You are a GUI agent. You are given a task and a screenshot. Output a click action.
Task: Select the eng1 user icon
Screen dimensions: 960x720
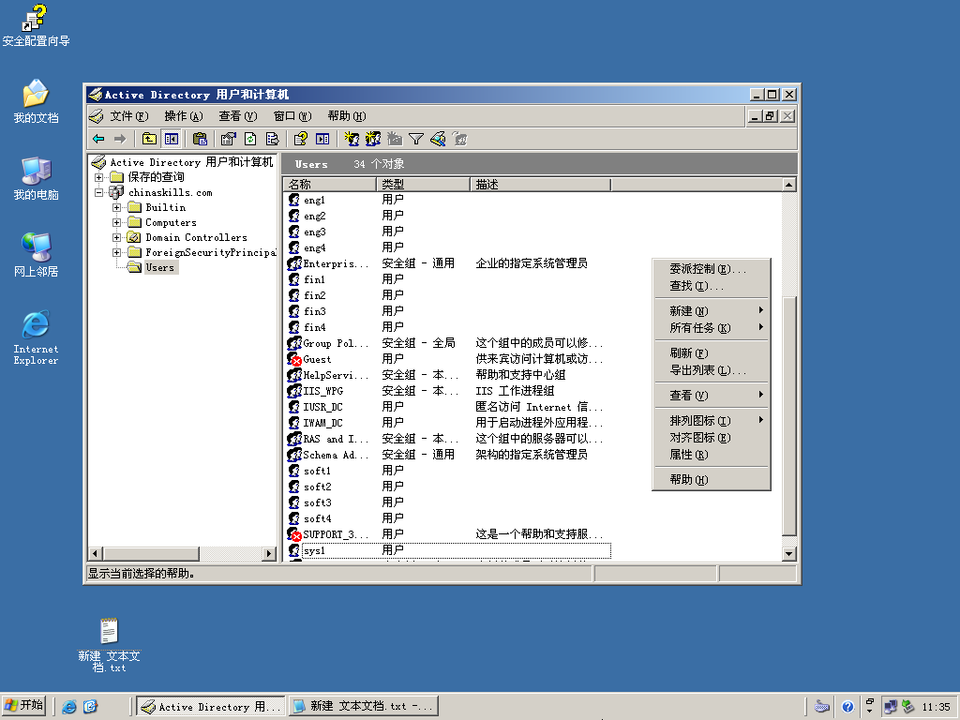click(293, 201)
